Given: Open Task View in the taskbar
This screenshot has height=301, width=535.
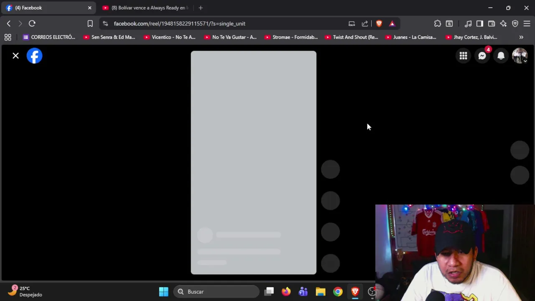Looking at the screenshot, I should 269,291.
